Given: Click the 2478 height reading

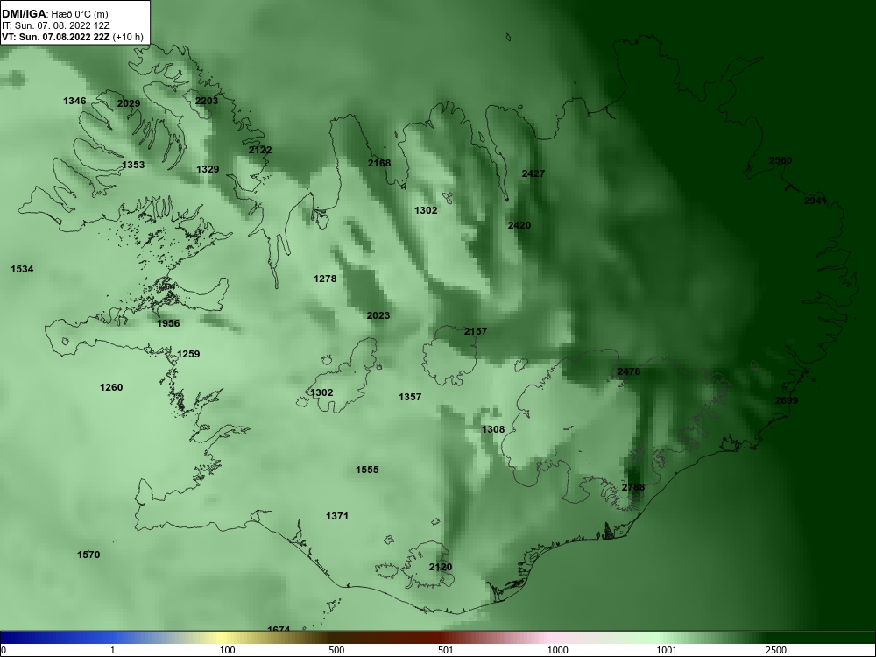Looking at the screenshot, I should tap(628, 371).
